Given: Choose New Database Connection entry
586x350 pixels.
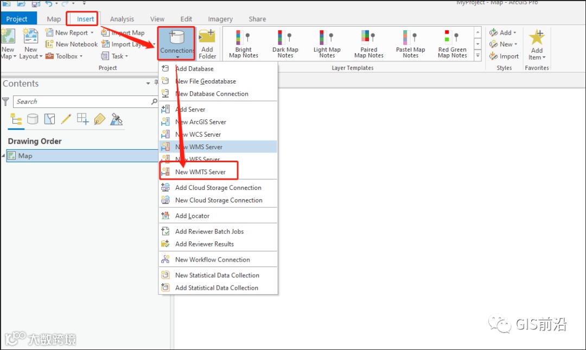Looking at the screenshot, I should point(218,93).
